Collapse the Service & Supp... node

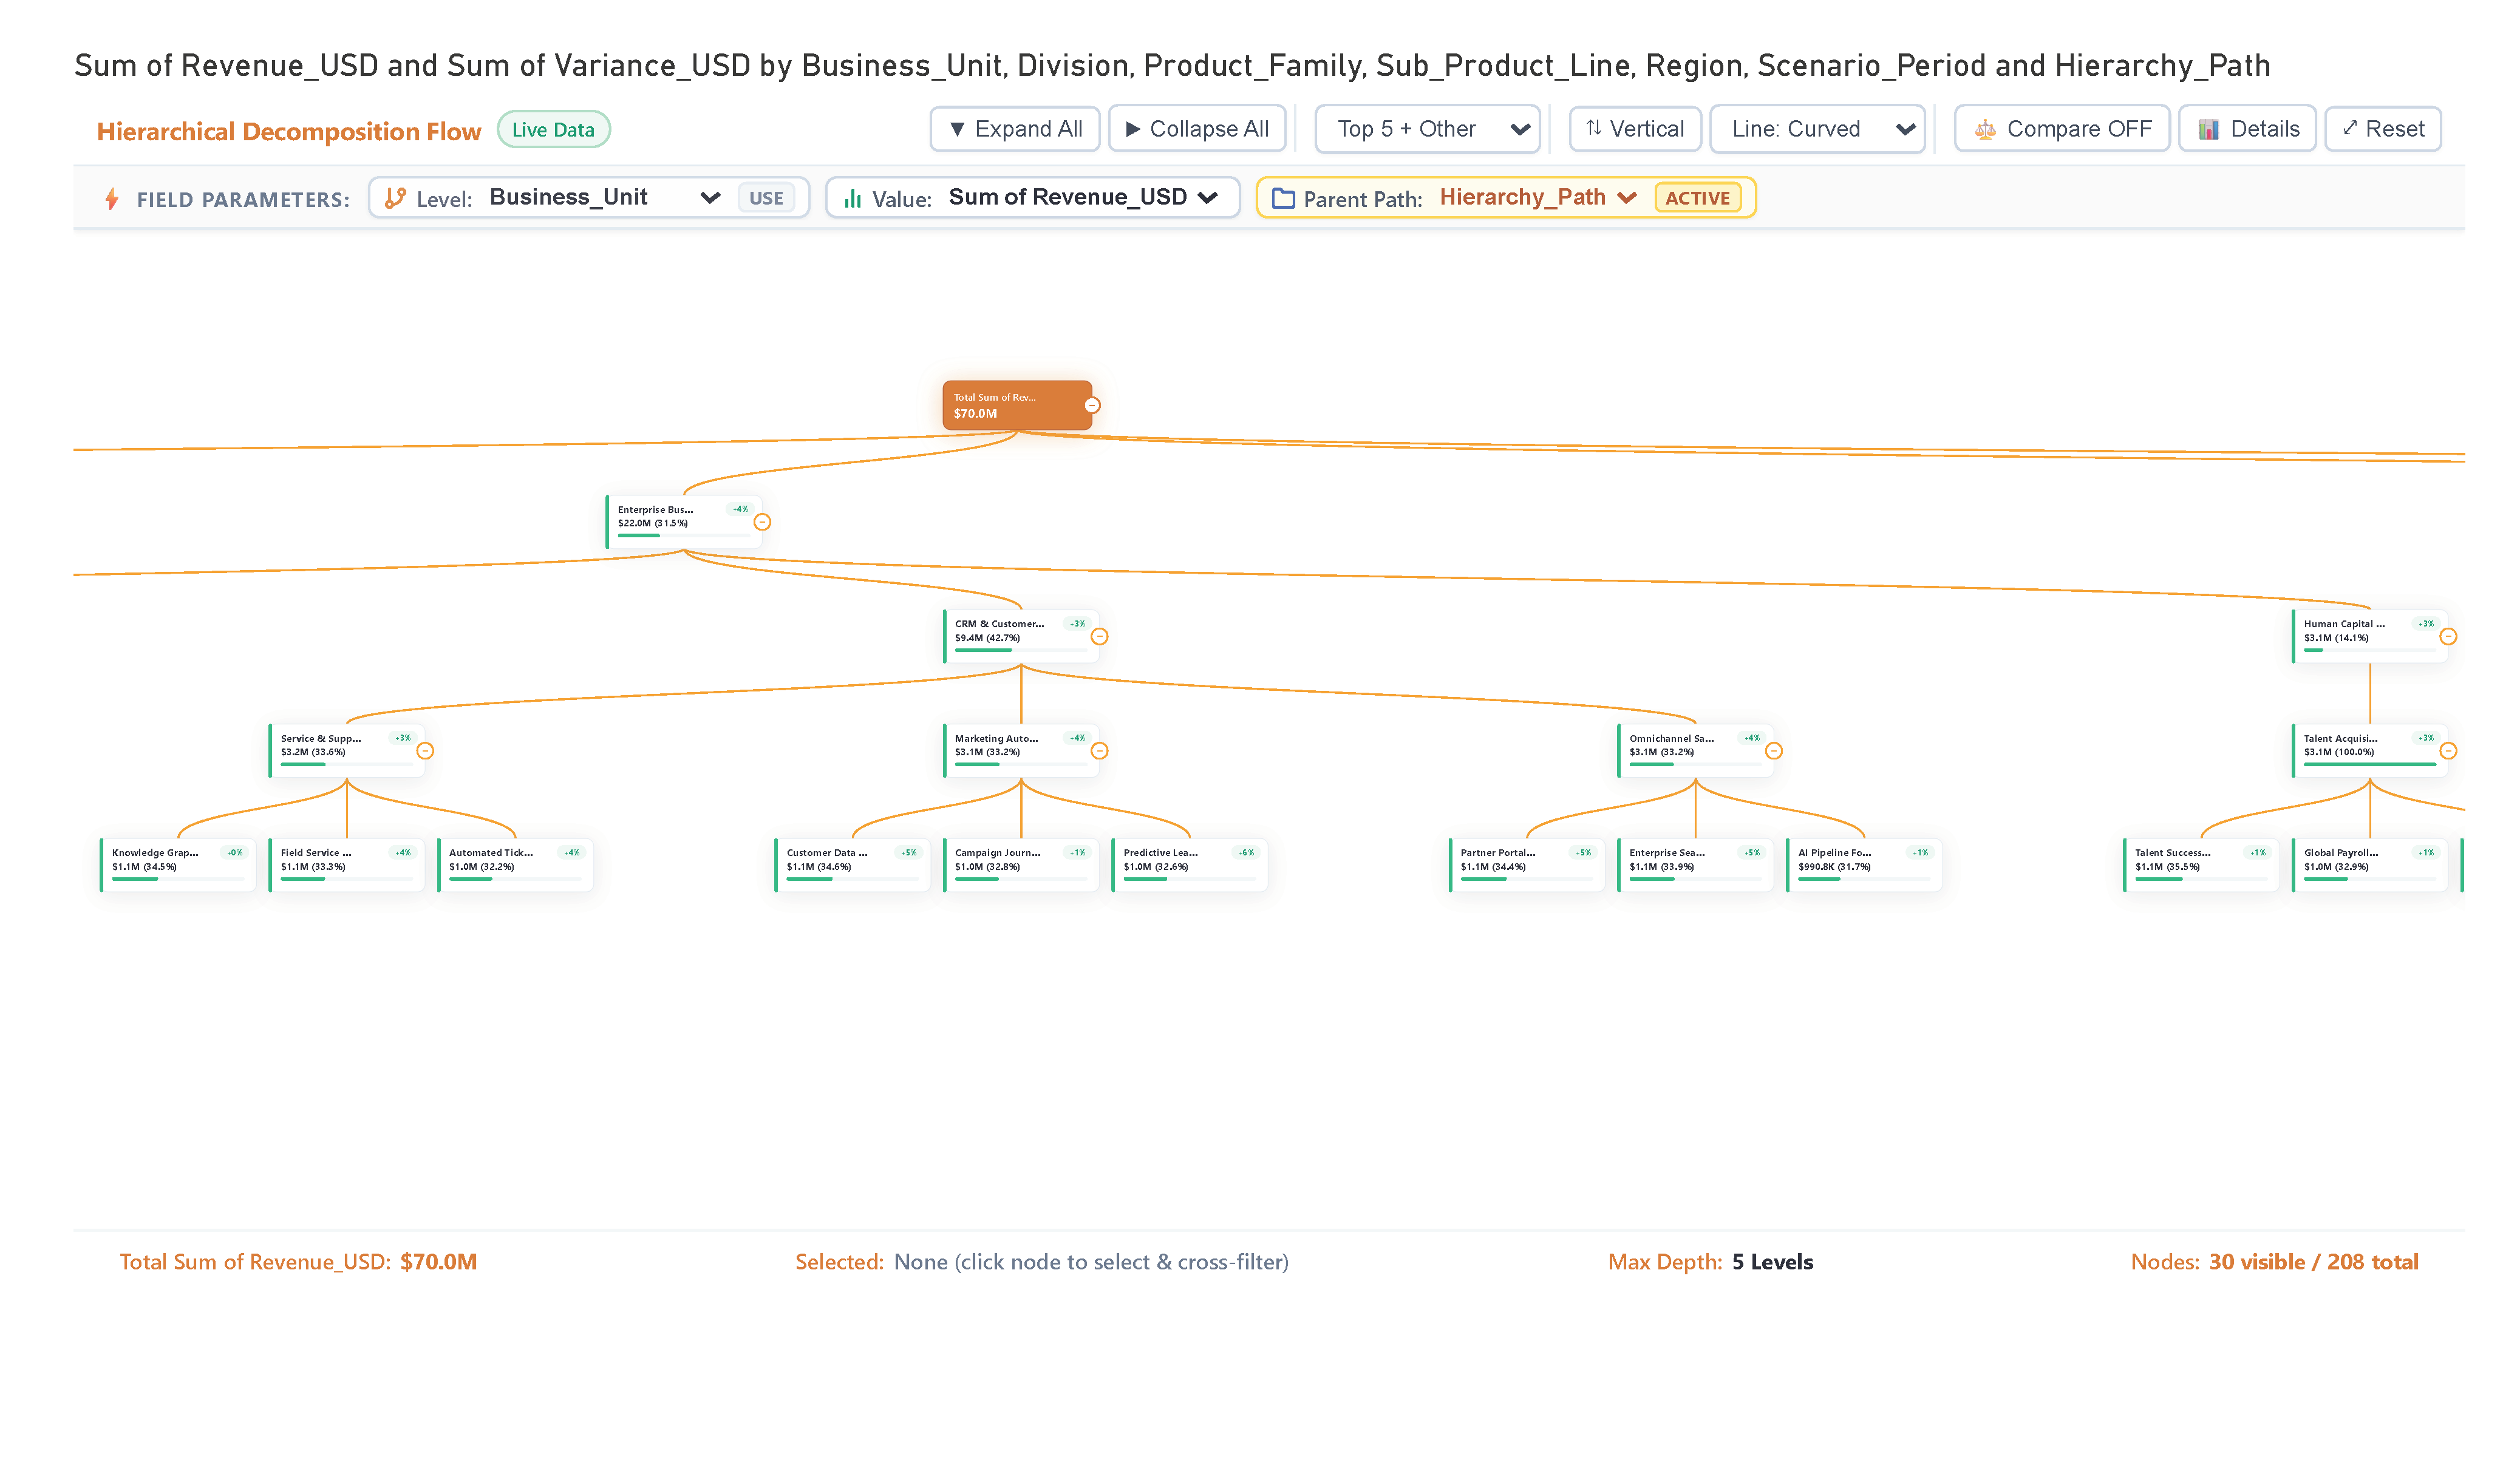point(425,751)
